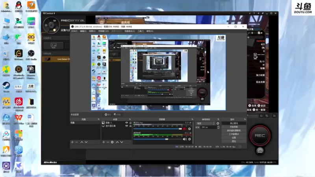Click the 退出 exit button in Controls
This screenshot has width=315, height=177.
pyautogui.click(x=234, y=141)
